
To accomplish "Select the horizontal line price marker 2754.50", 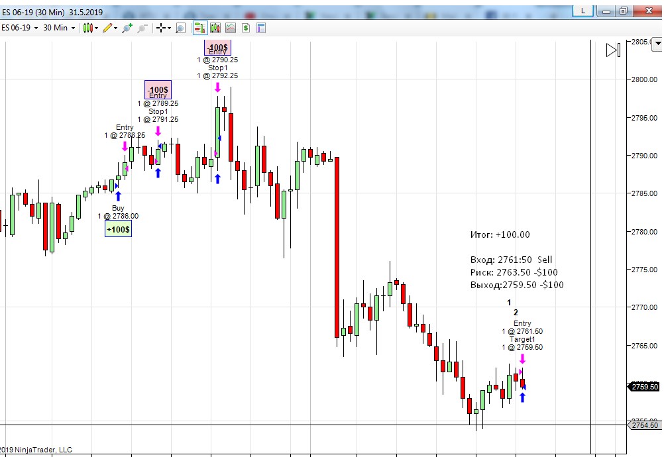I will click(643, 425).
